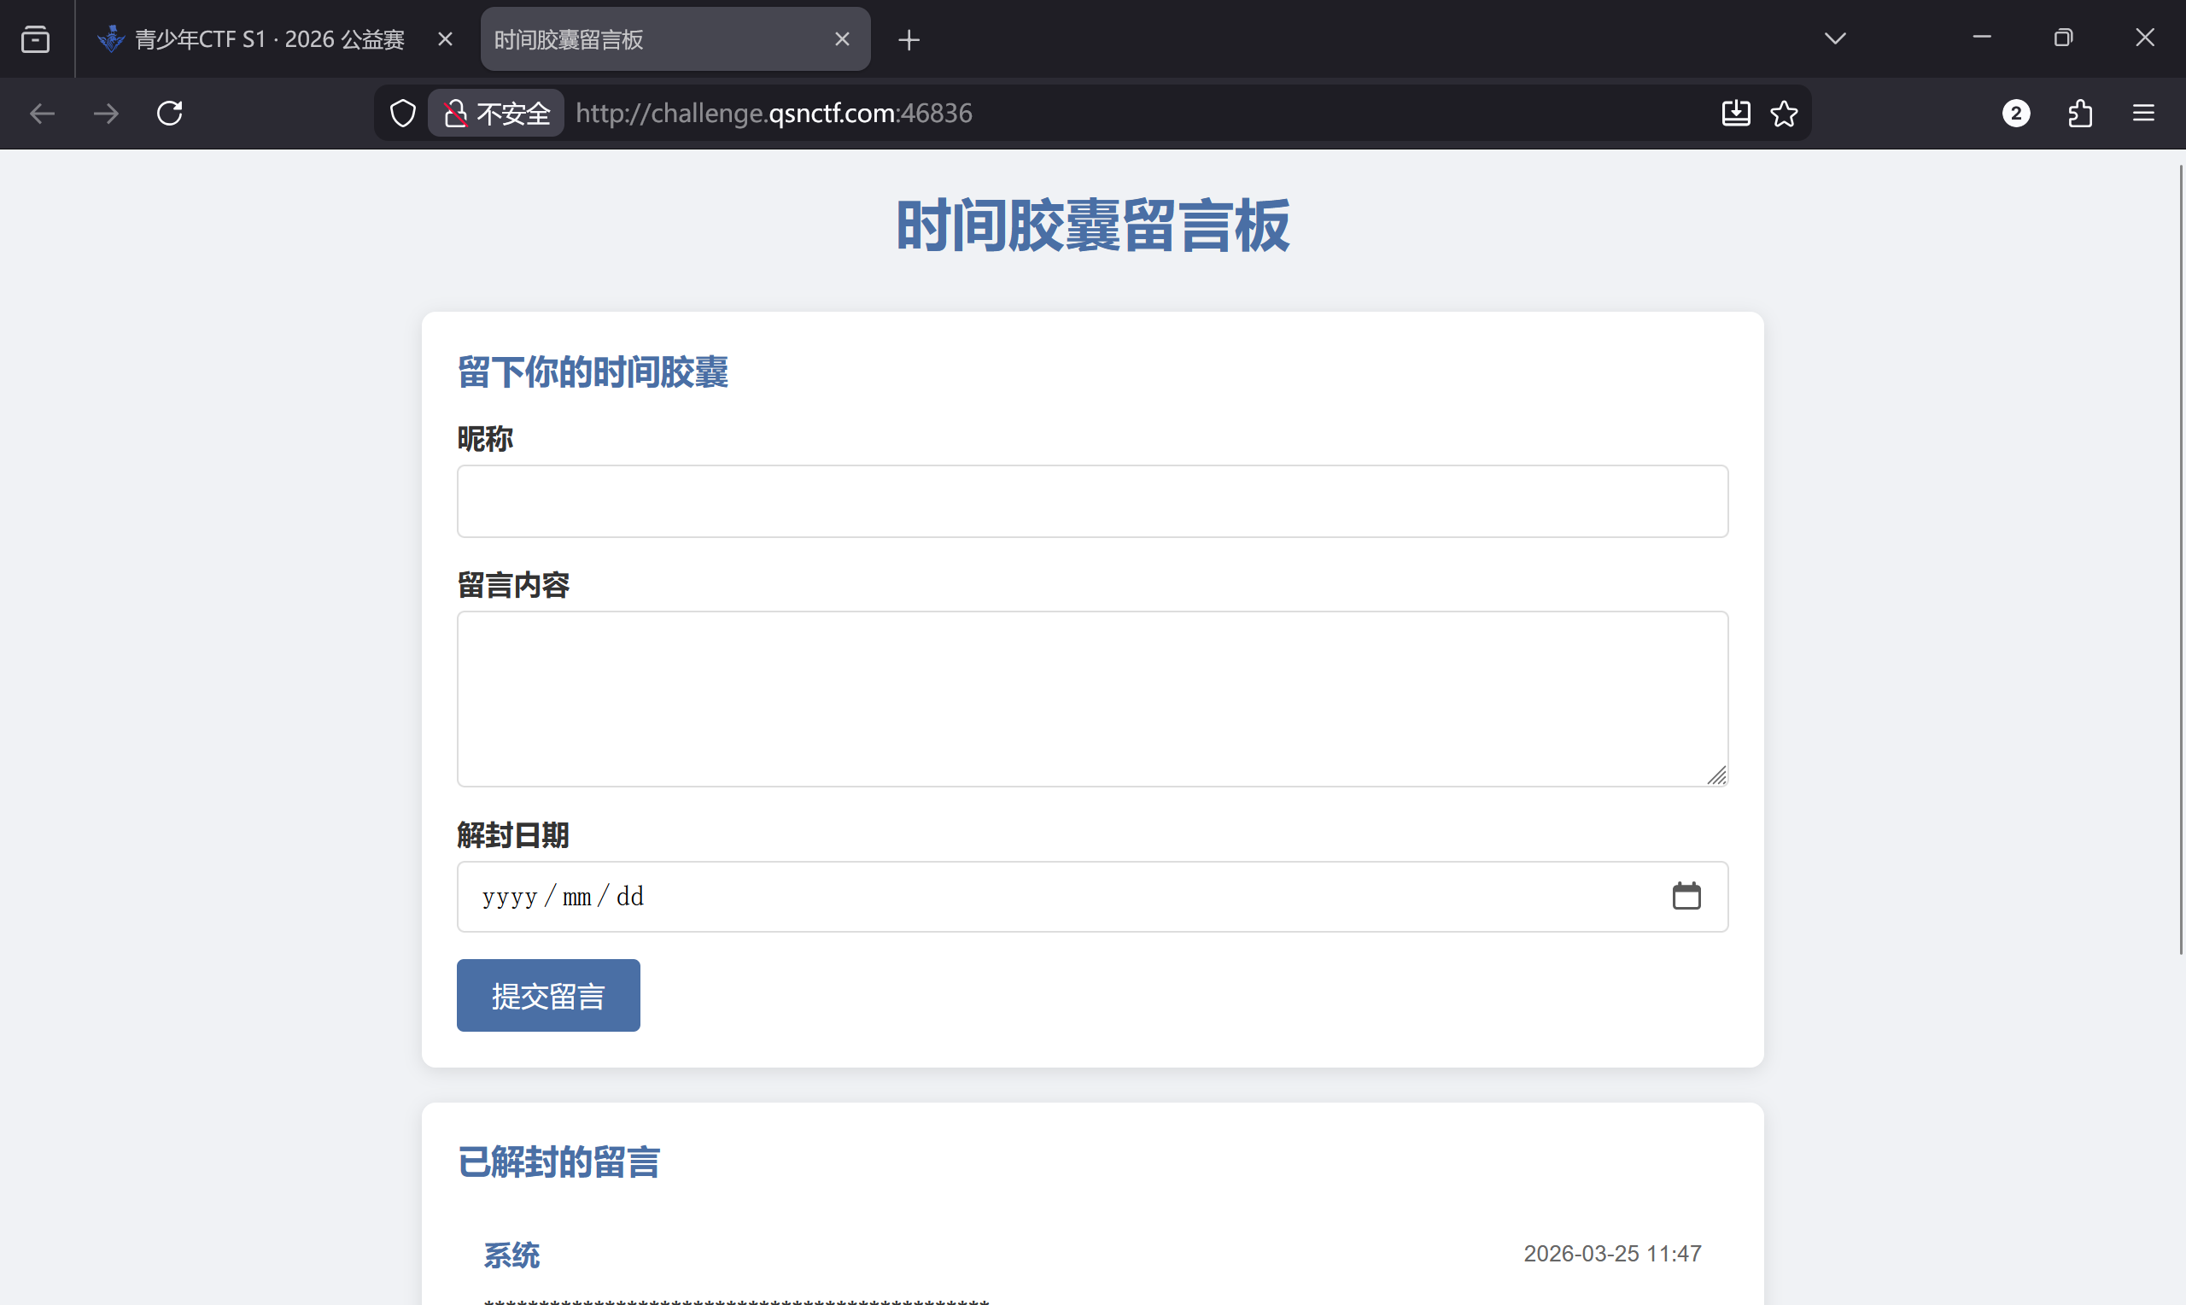Open the Firefox View icon

35,39
